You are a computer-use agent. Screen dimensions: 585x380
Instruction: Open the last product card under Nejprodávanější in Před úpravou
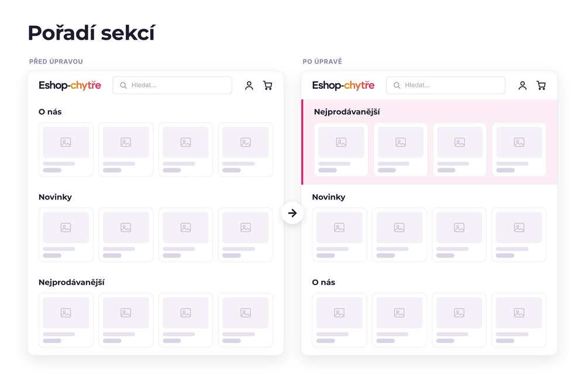pos(246,320)
